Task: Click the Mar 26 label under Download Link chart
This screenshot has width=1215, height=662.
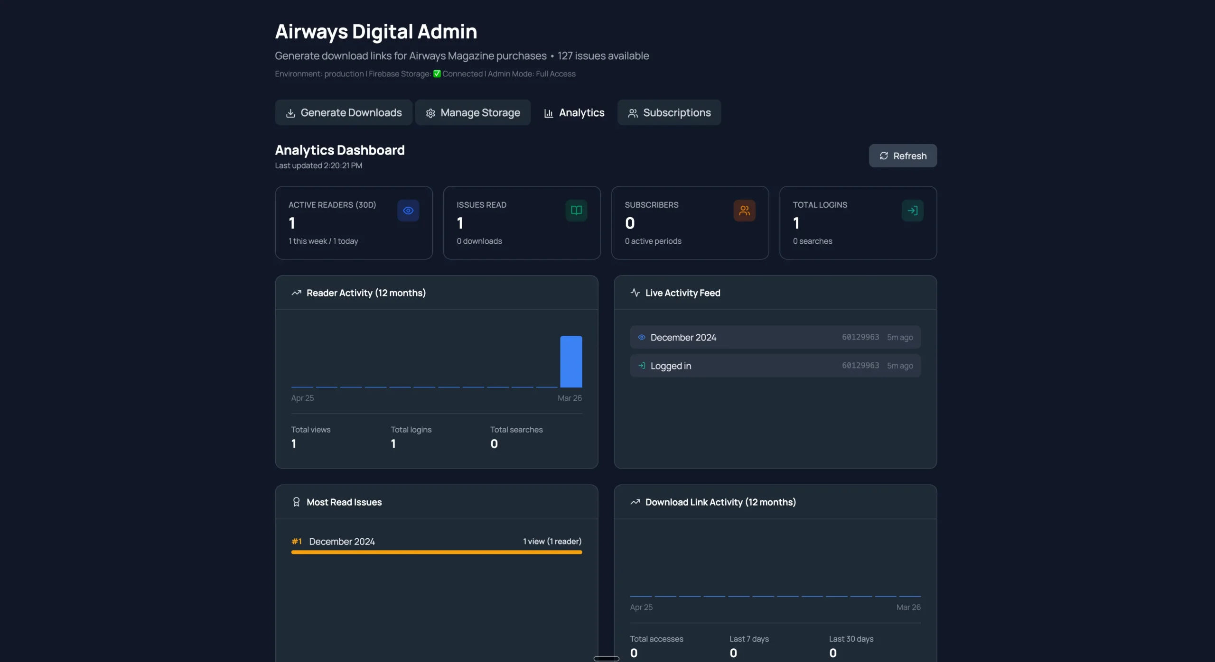Action: point(908,607)
